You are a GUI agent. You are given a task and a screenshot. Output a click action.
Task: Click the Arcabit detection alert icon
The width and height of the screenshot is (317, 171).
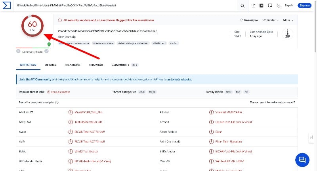211,122
